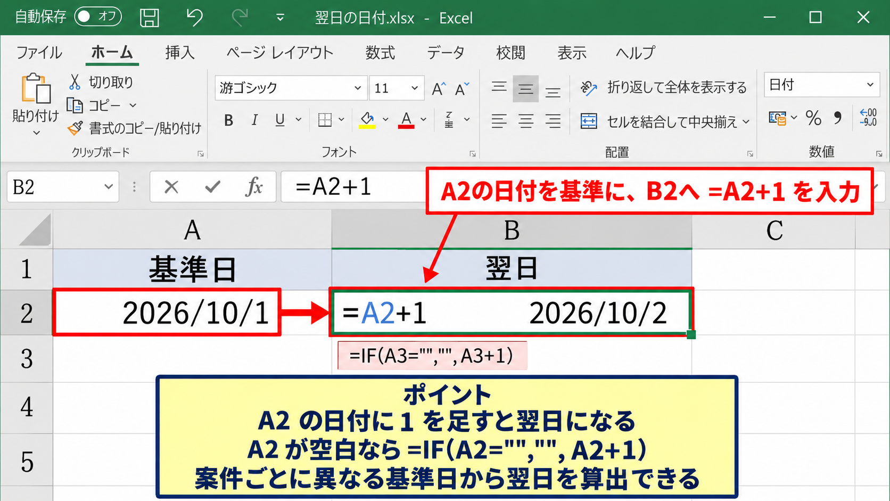Click the borders icon
This screenshot has width=890, height=501.
point(325,120)
